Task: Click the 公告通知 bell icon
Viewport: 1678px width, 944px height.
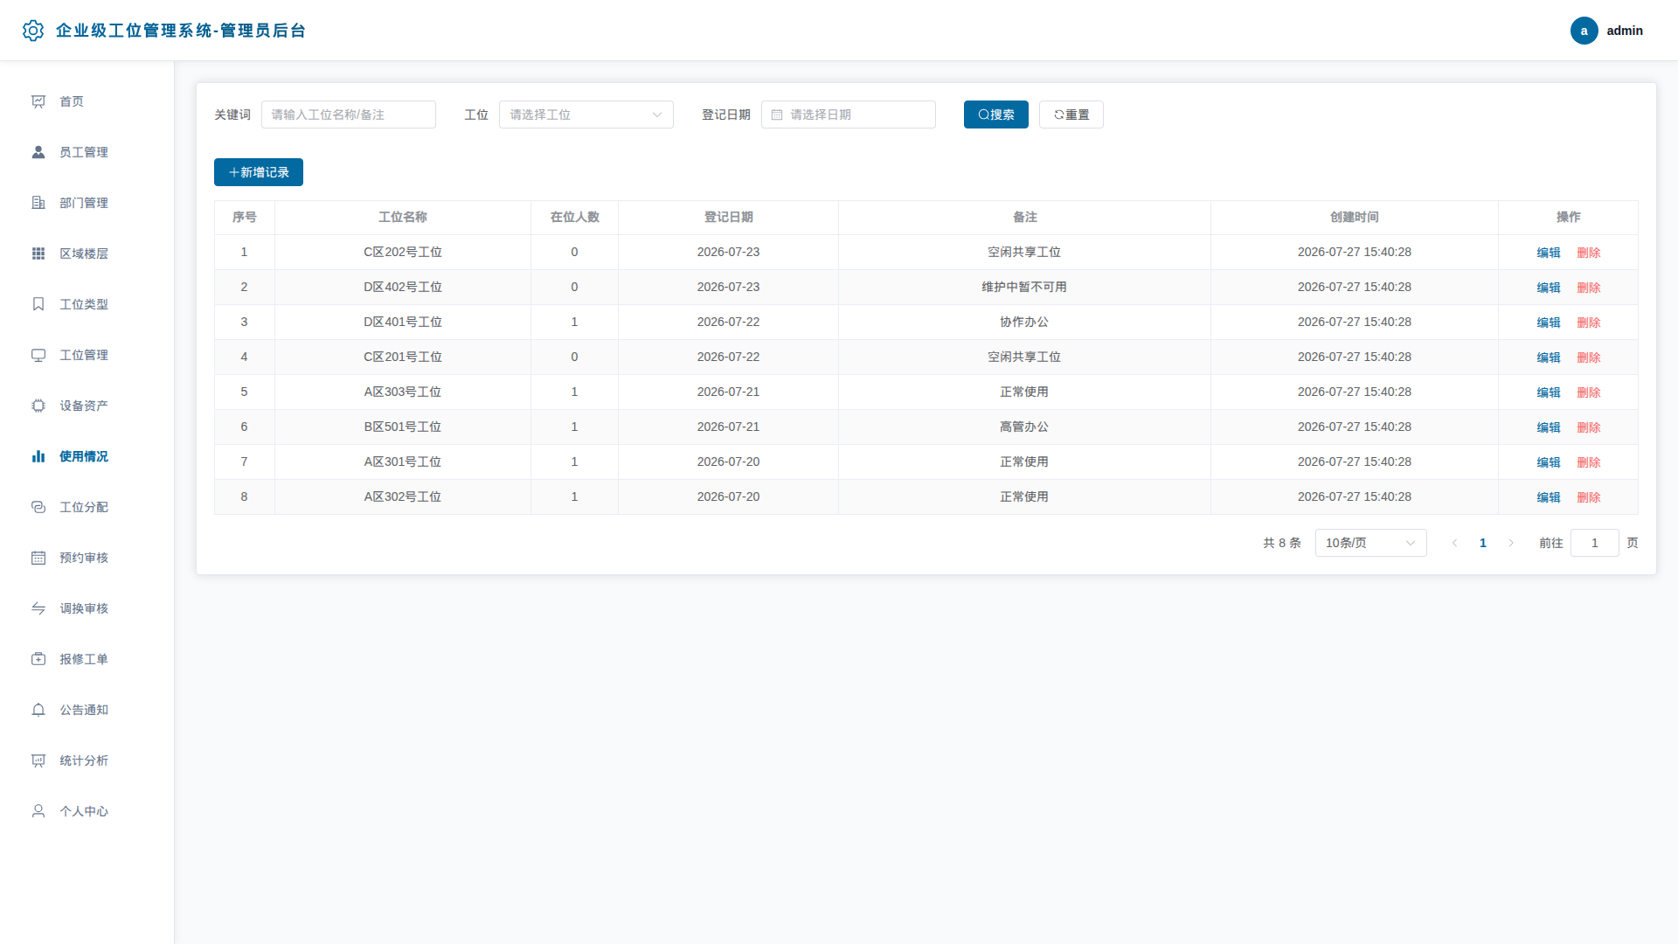Action: pyautogui.click(x=38, y=710)
